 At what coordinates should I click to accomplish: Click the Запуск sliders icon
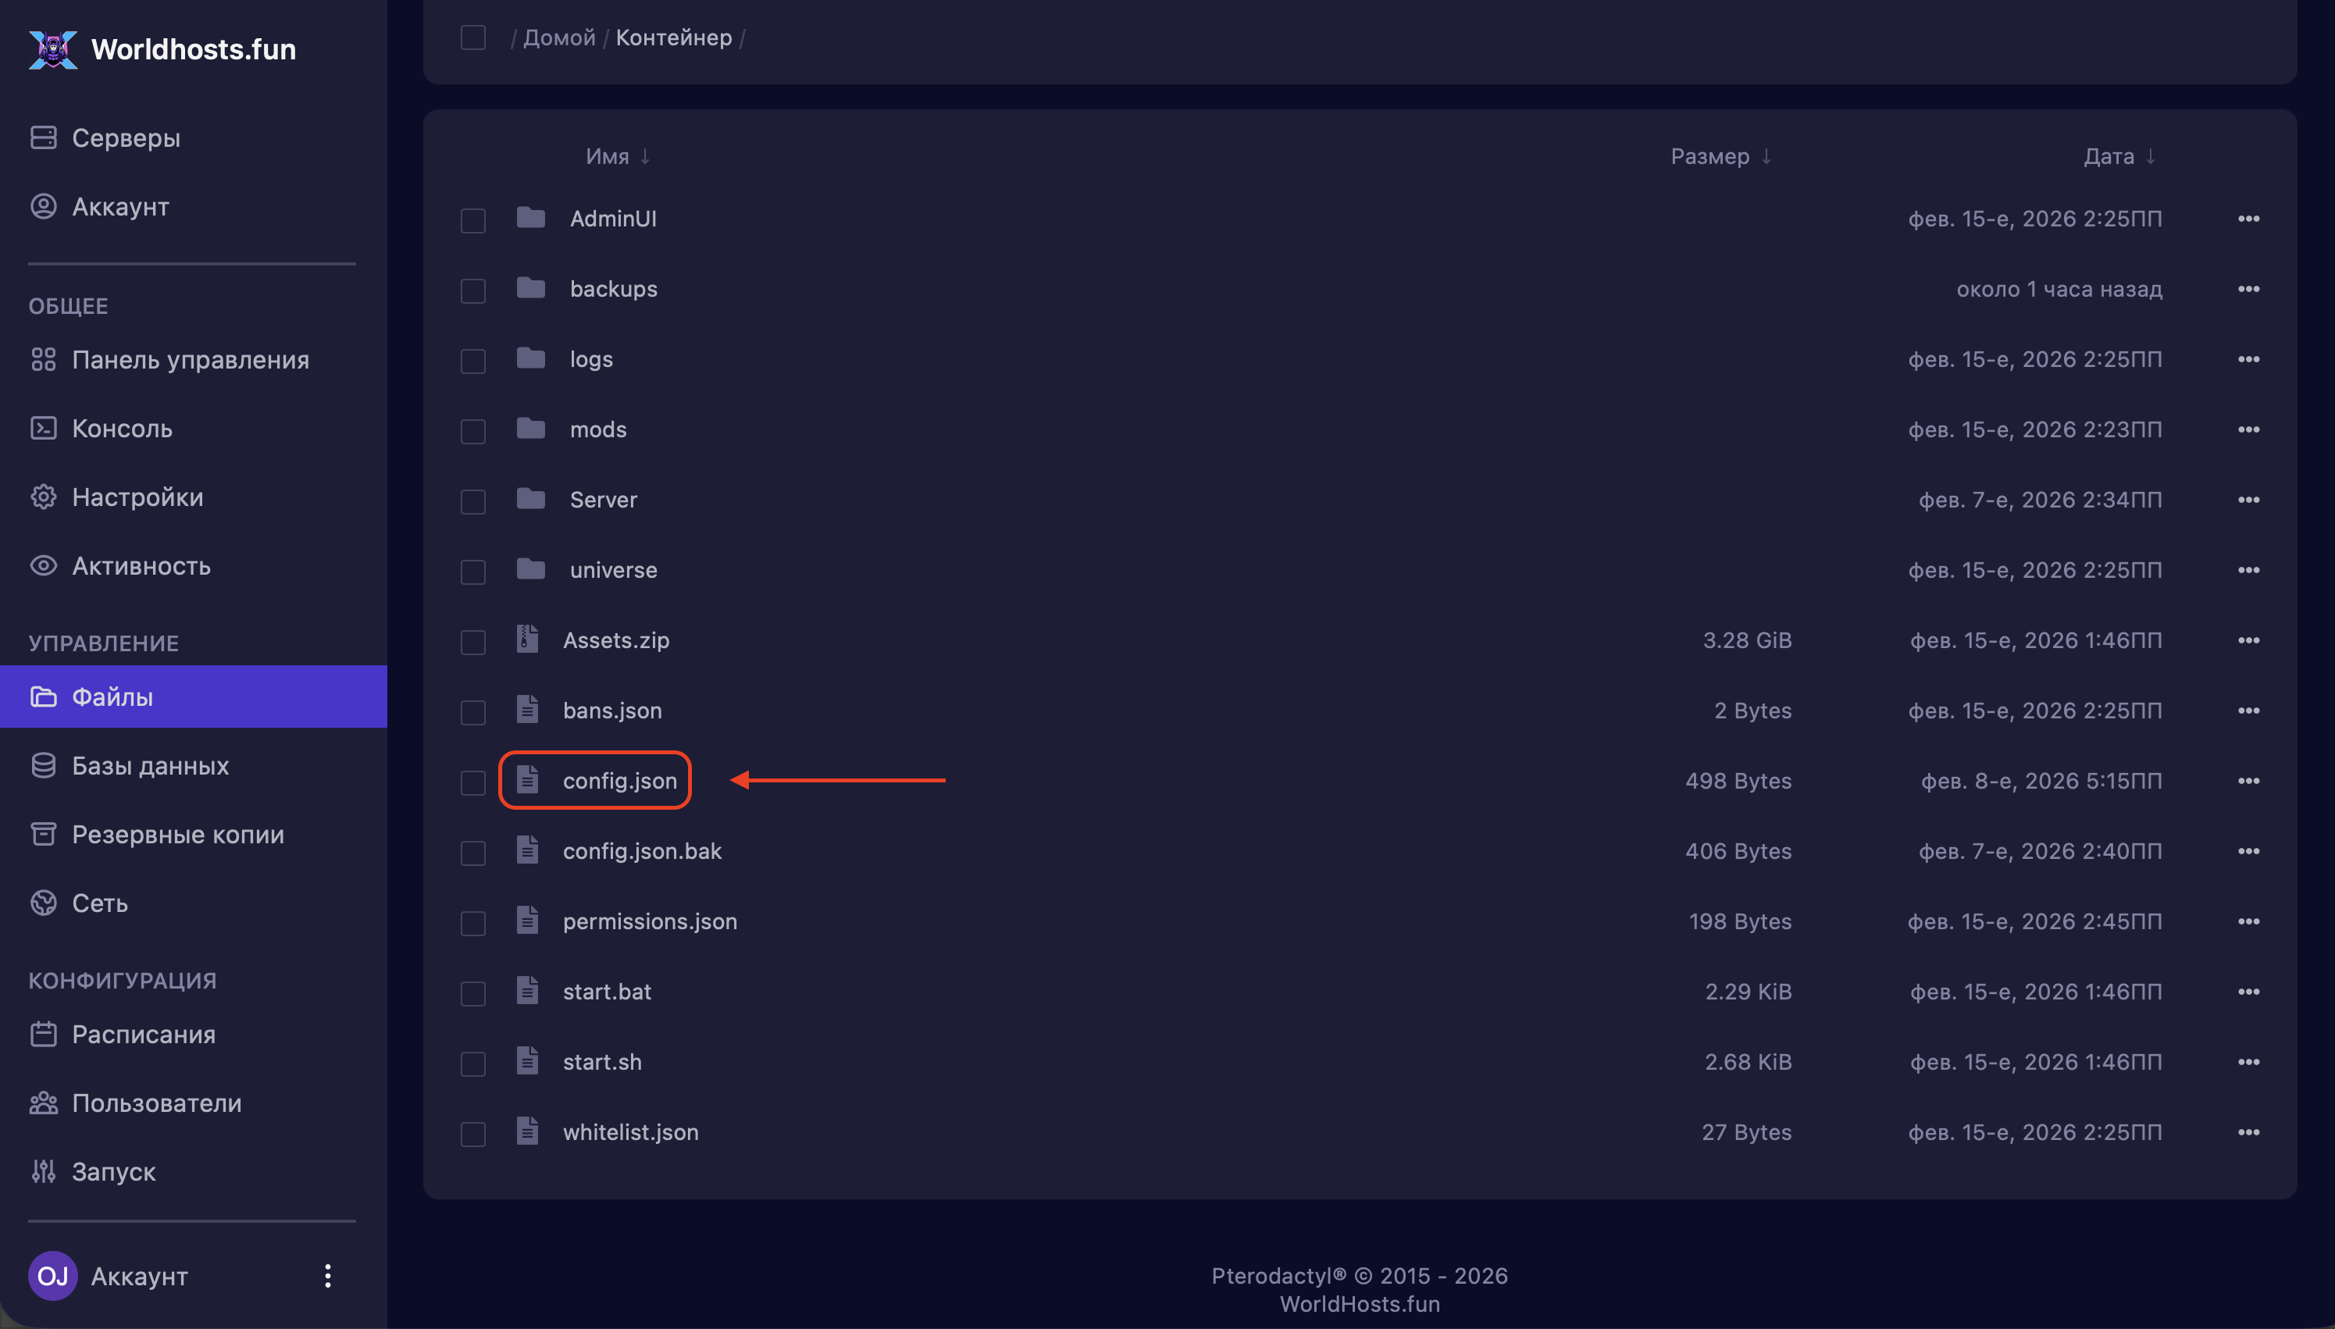[x=43, y=1170]
